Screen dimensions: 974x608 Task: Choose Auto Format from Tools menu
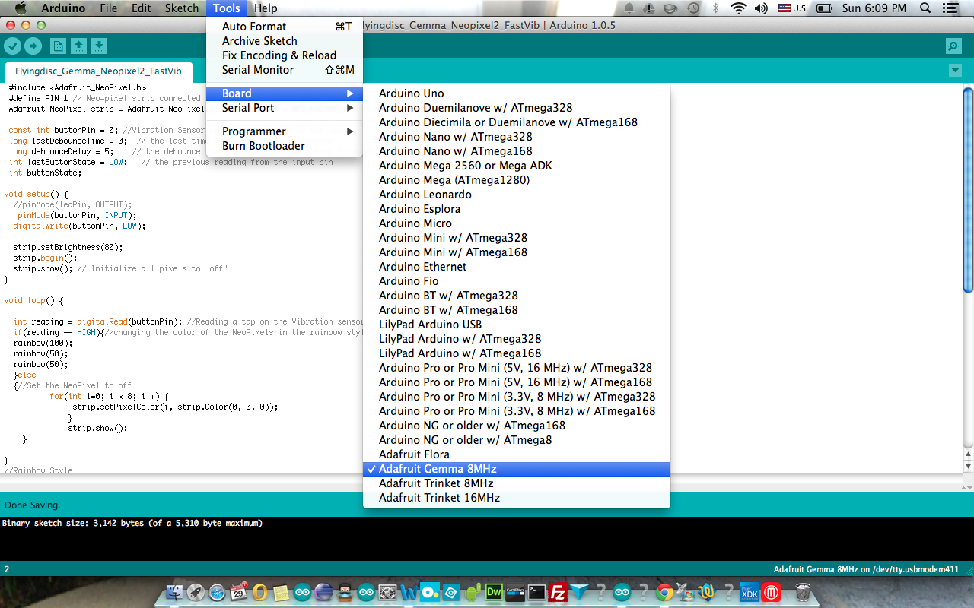pyautogui.click(x=285, y=27)
